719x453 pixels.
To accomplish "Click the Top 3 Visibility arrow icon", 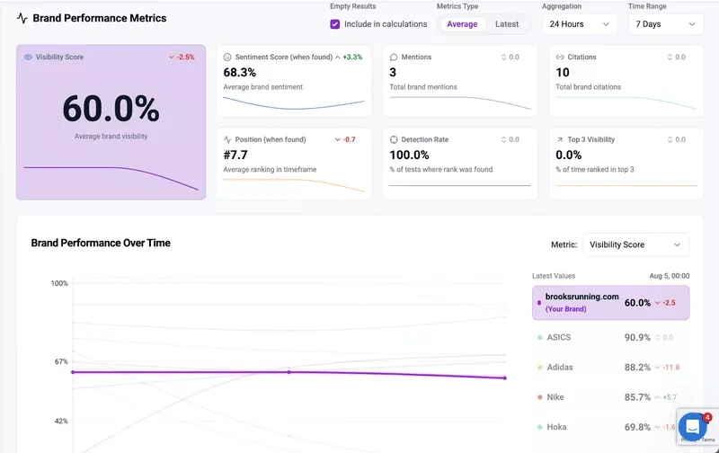I will 560,140.
